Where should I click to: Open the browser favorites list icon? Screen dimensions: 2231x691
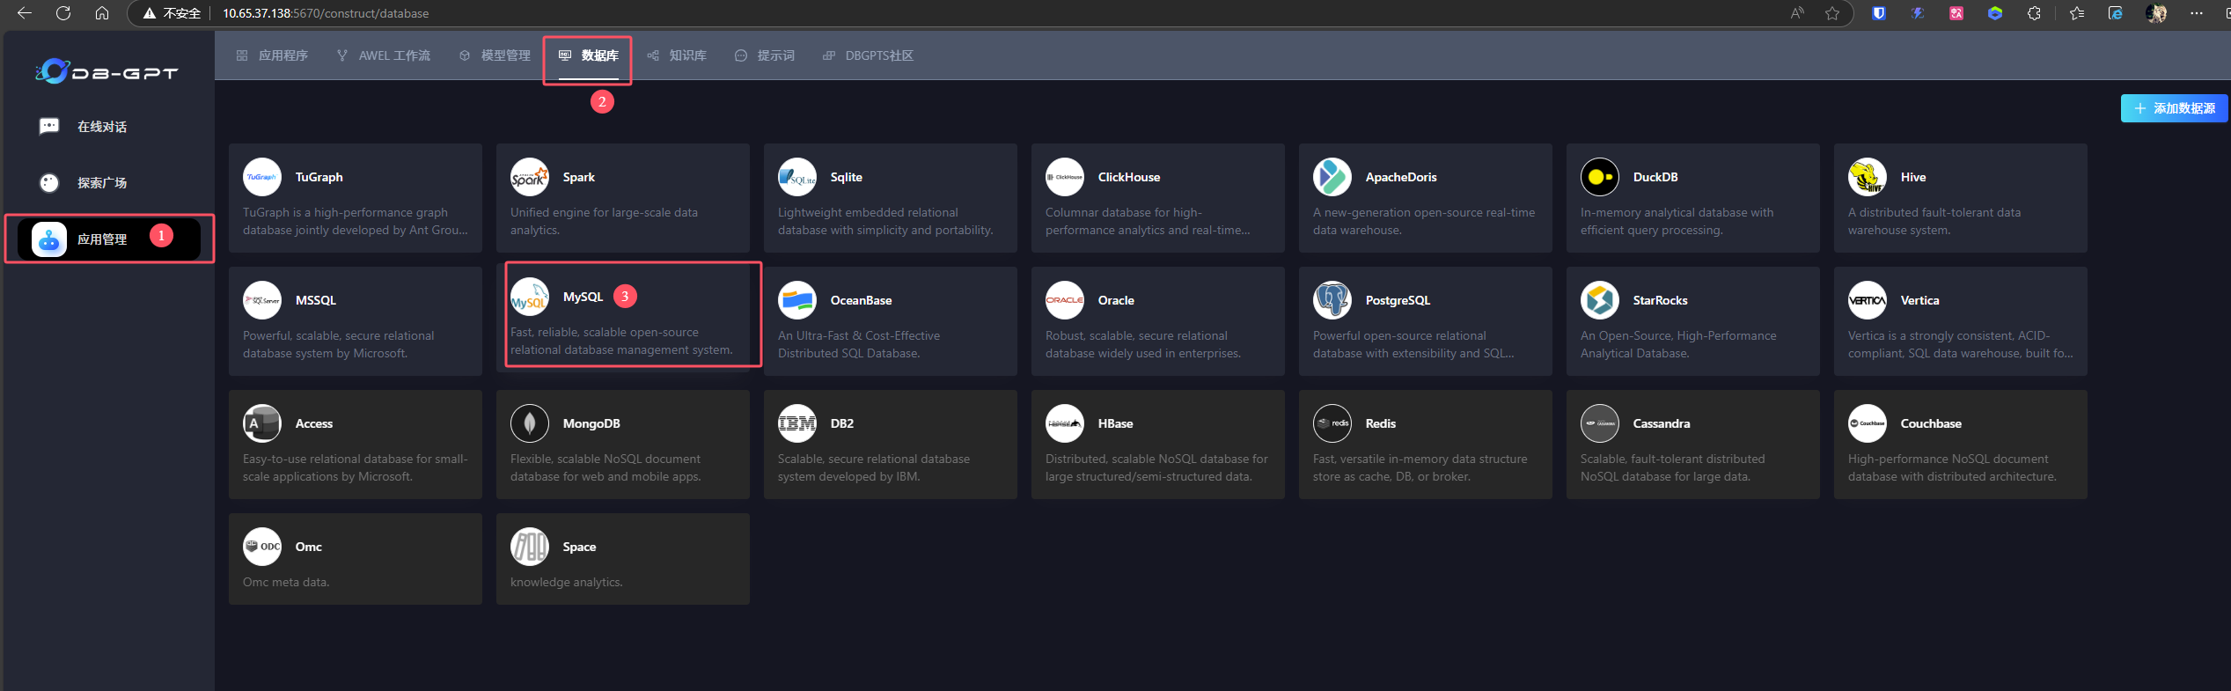coord(2077,13)
